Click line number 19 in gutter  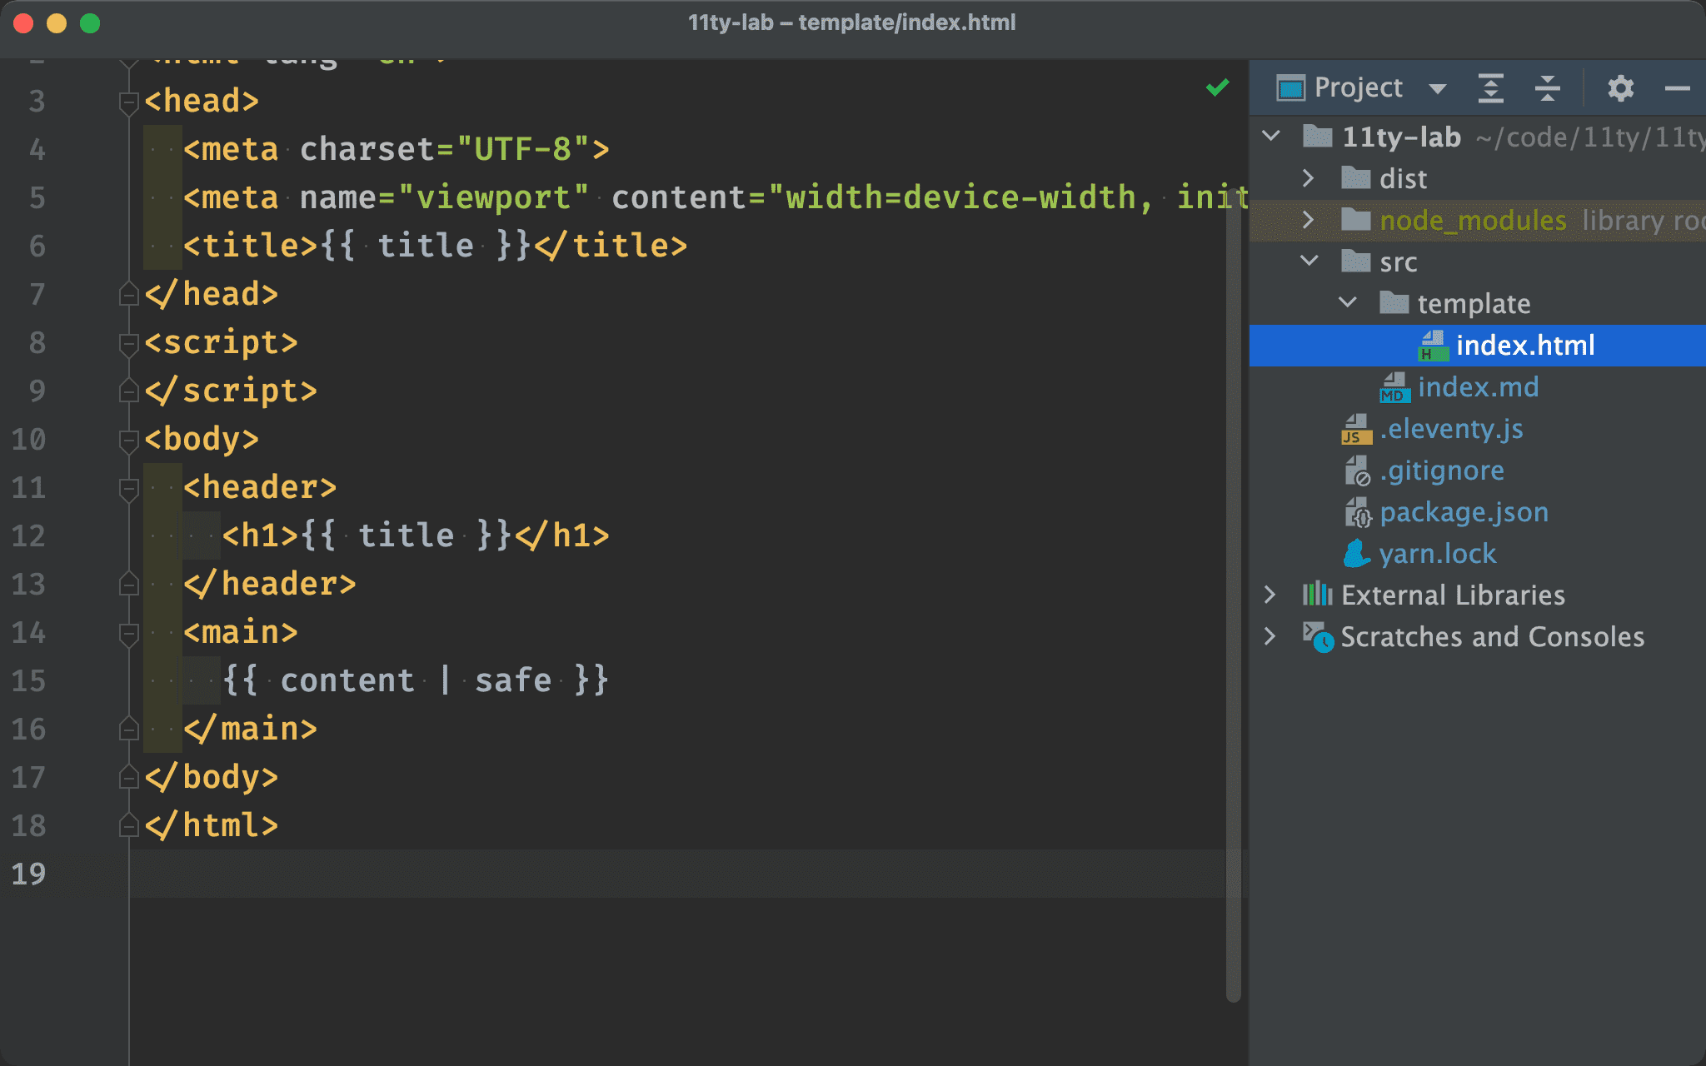(28, 874)
